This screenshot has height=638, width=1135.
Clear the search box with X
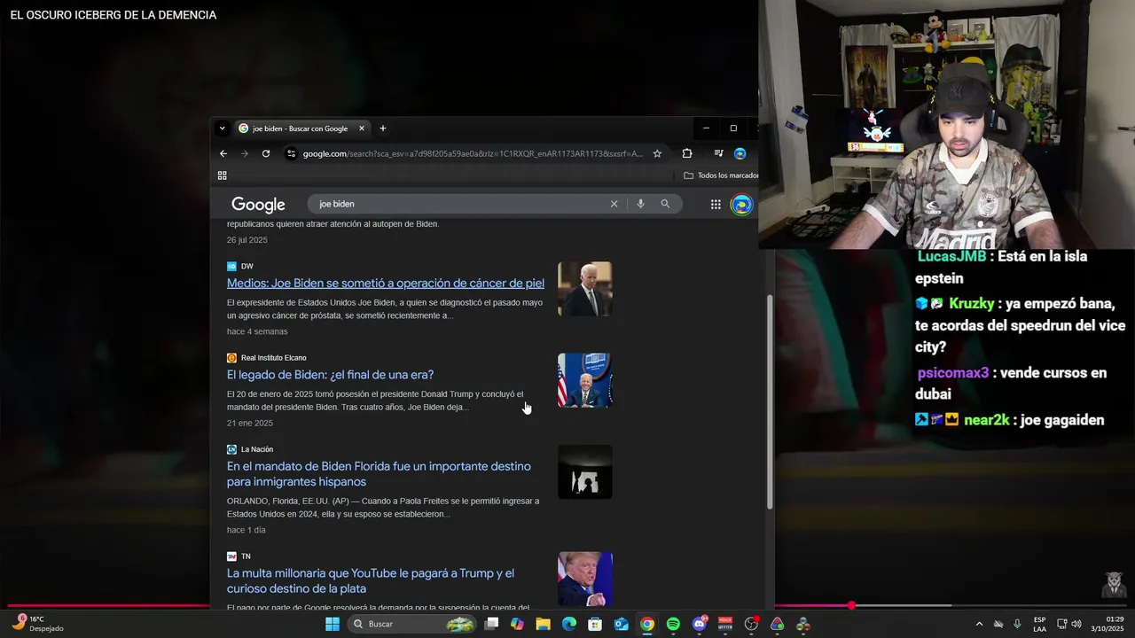pos(614,204)
